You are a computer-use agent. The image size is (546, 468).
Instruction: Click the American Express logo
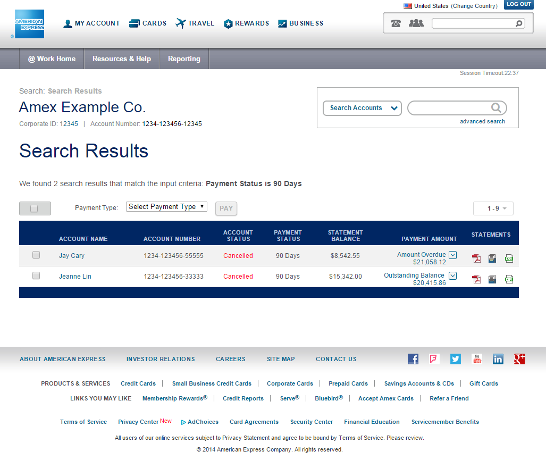(x=30, y=24)
